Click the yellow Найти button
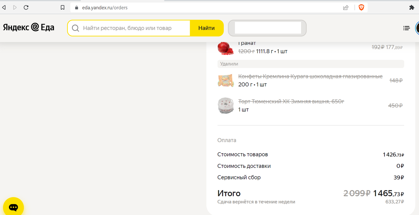Image resolution: width=419 pixels, height=215 pixels. pyautogui.click(x=206, y=28)
